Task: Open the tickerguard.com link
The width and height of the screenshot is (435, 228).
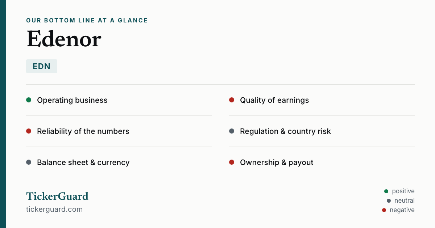Action: 54,209
